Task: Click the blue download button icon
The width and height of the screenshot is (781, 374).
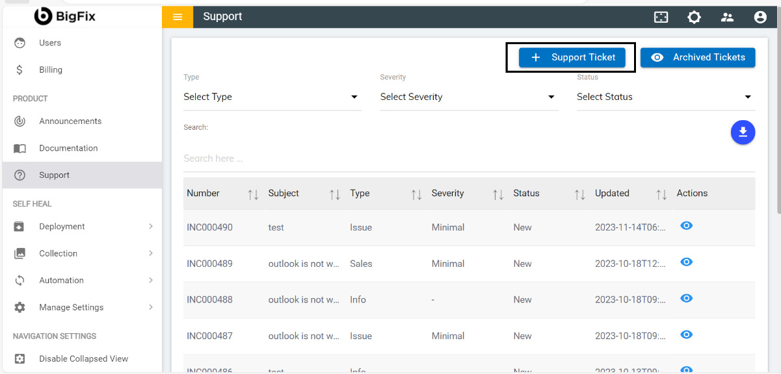Action: point(743,132)
